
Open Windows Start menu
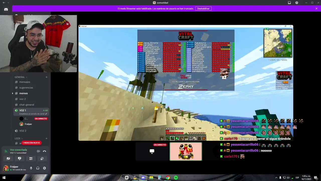click(x=4, y=178)
